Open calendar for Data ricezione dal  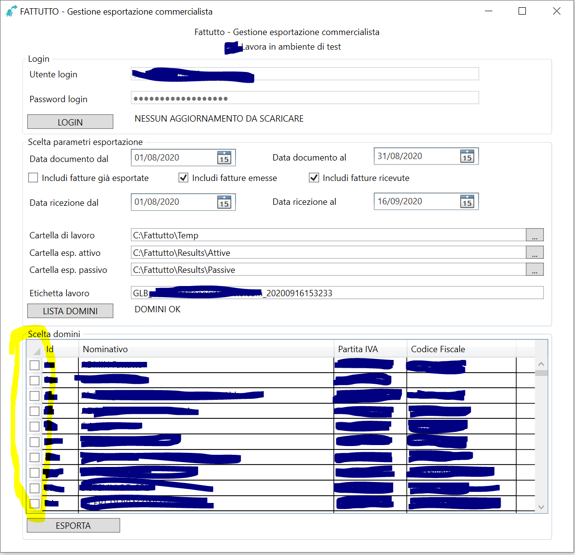(224, 202)
